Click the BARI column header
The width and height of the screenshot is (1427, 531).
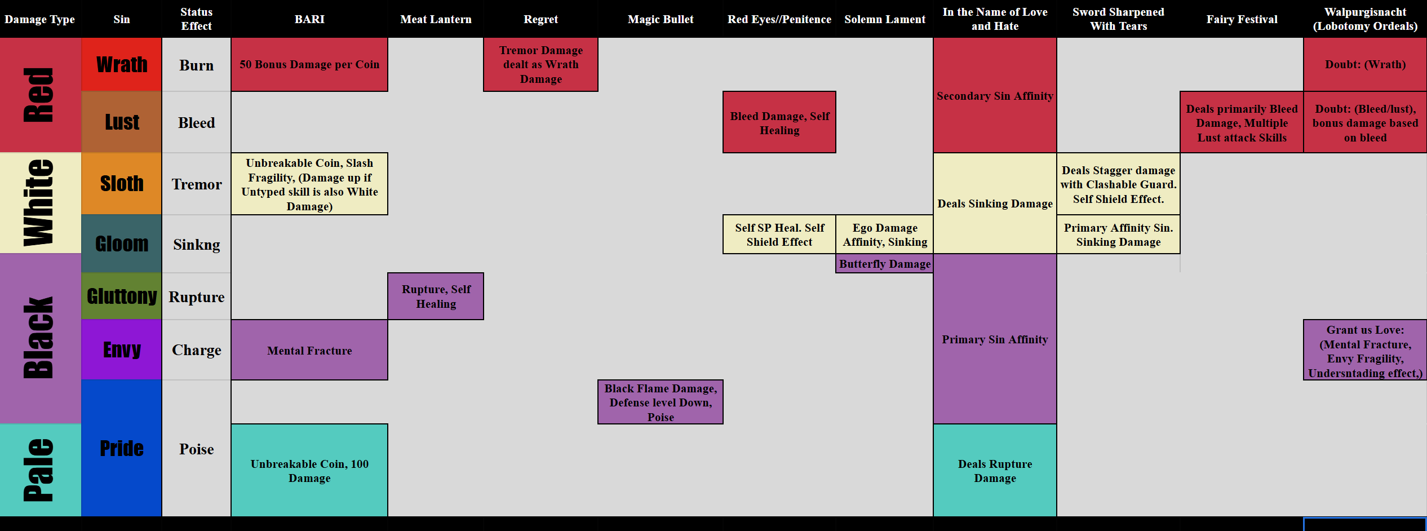tap(309, 19)
